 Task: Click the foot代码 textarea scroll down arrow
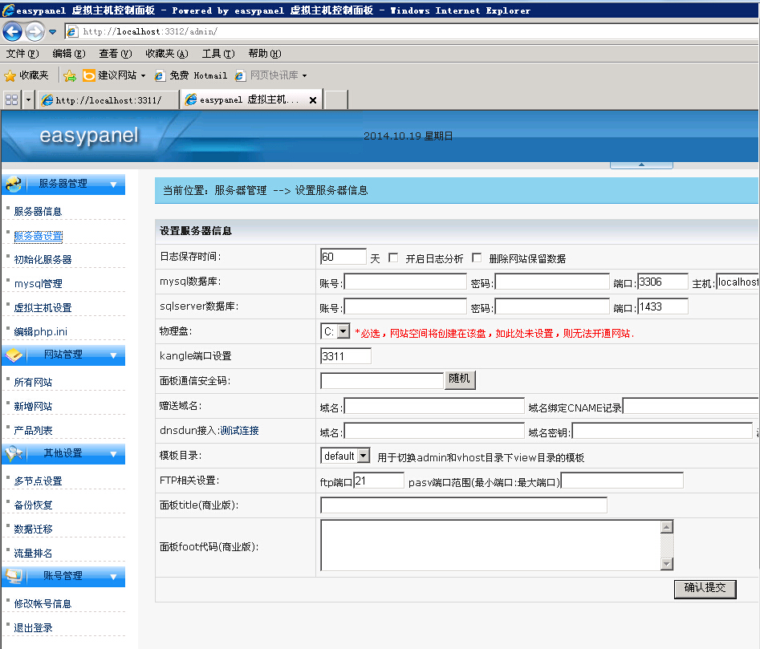coord(667,563)
